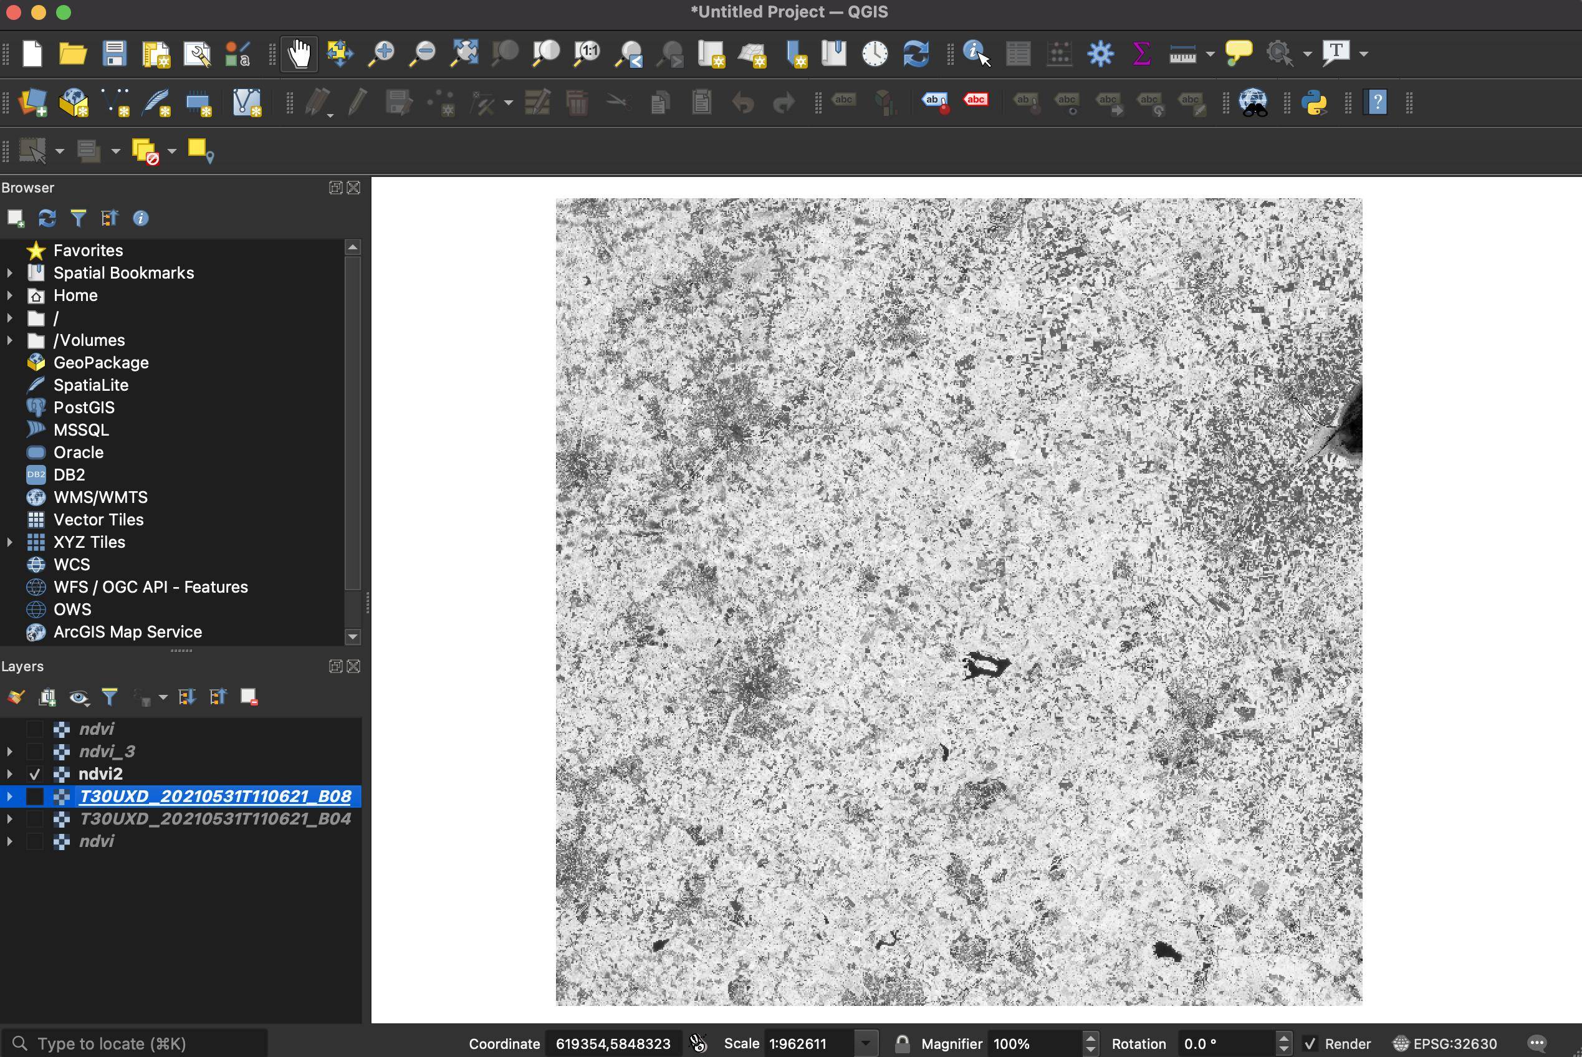Viewport: 1582px width, 1057px height.
Task: Open the Python Console icon
Action: click(1315, 103)
